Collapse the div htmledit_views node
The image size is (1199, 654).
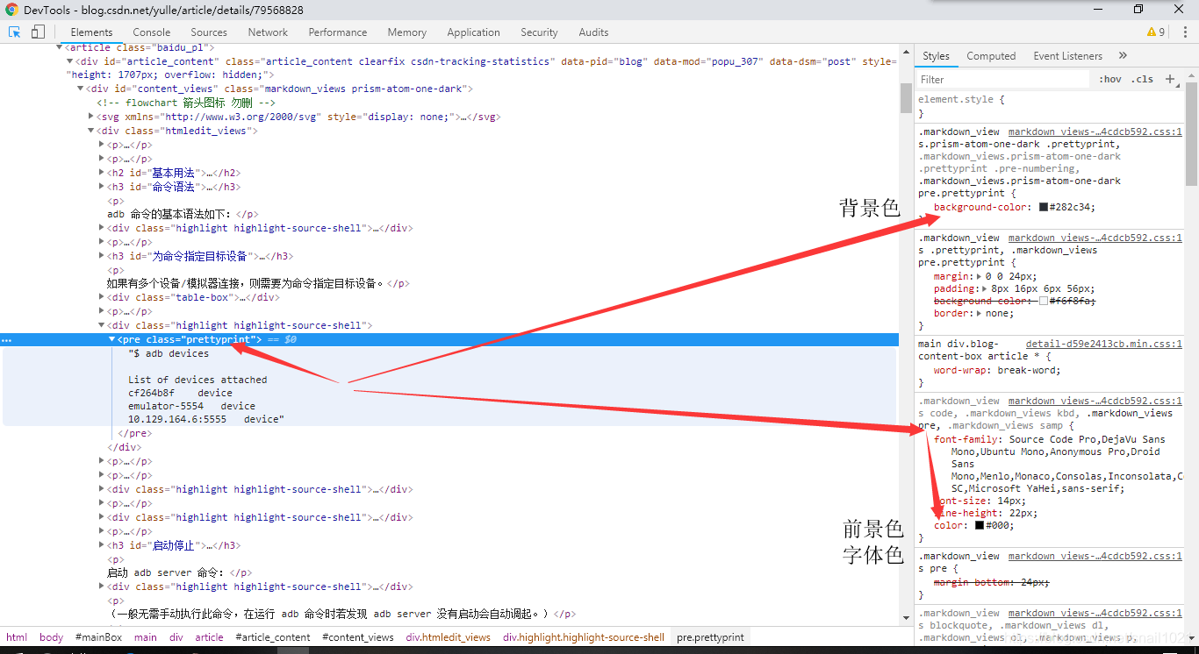point(91,131)
